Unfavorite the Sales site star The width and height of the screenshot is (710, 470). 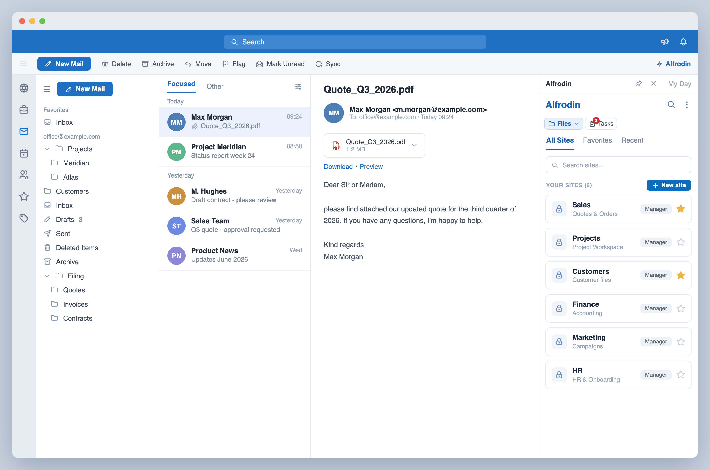pyautogui.click(x=681, y=209)
